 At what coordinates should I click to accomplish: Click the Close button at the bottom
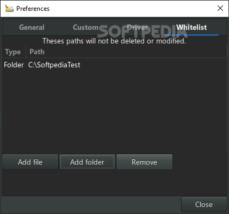click(204, 204)
